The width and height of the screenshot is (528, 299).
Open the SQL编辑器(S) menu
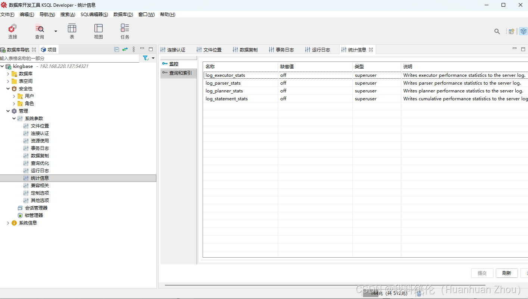94,15
